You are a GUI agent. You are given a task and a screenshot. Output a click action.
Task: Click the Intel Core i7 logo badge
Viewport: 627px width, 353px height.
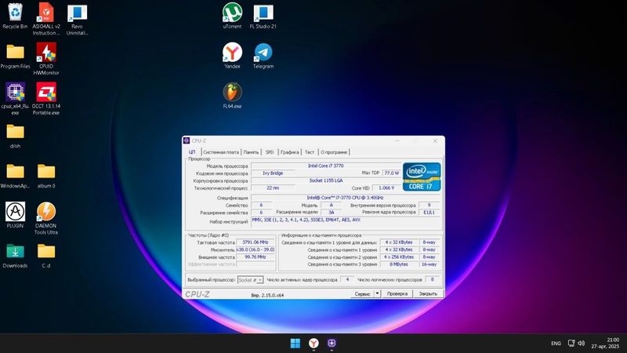click(x=422, y=176)
